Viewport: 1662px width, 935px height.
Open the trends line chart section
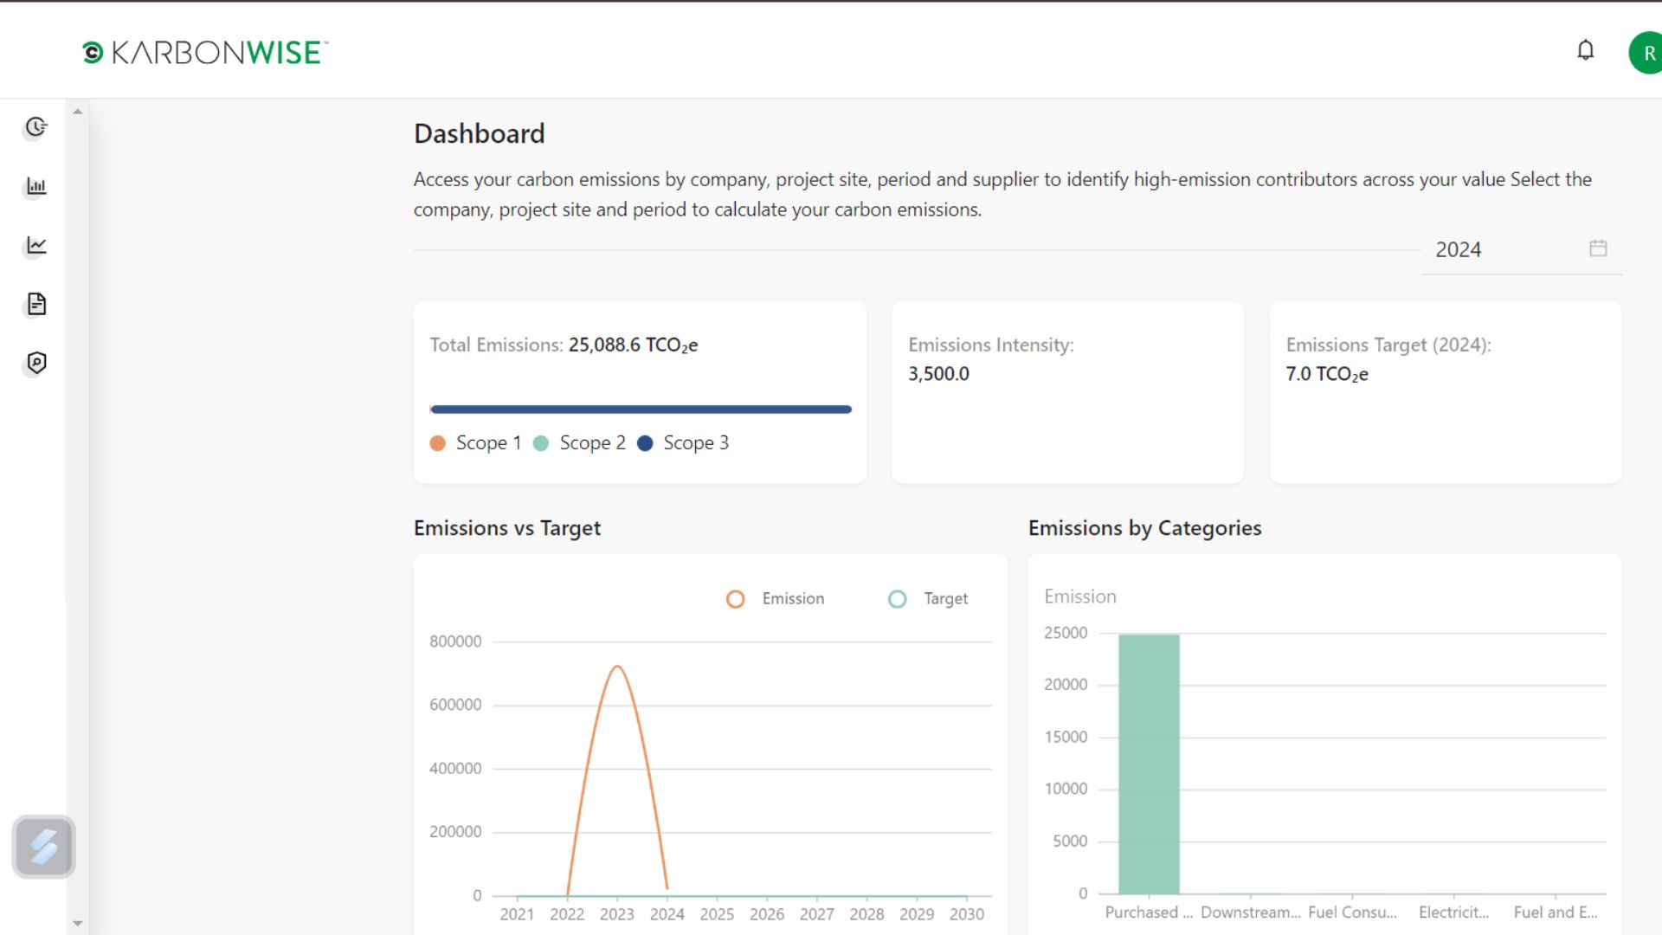(35, 245)
